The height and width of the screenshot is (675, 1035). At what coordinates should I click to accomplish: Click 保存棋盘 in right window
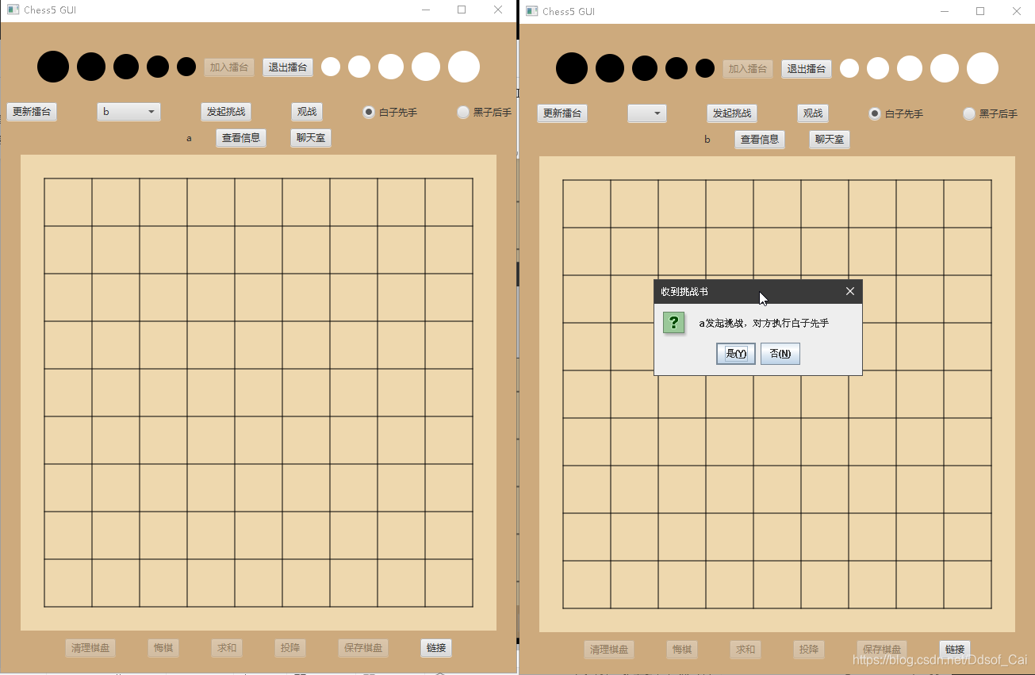(x=882, y=650)
